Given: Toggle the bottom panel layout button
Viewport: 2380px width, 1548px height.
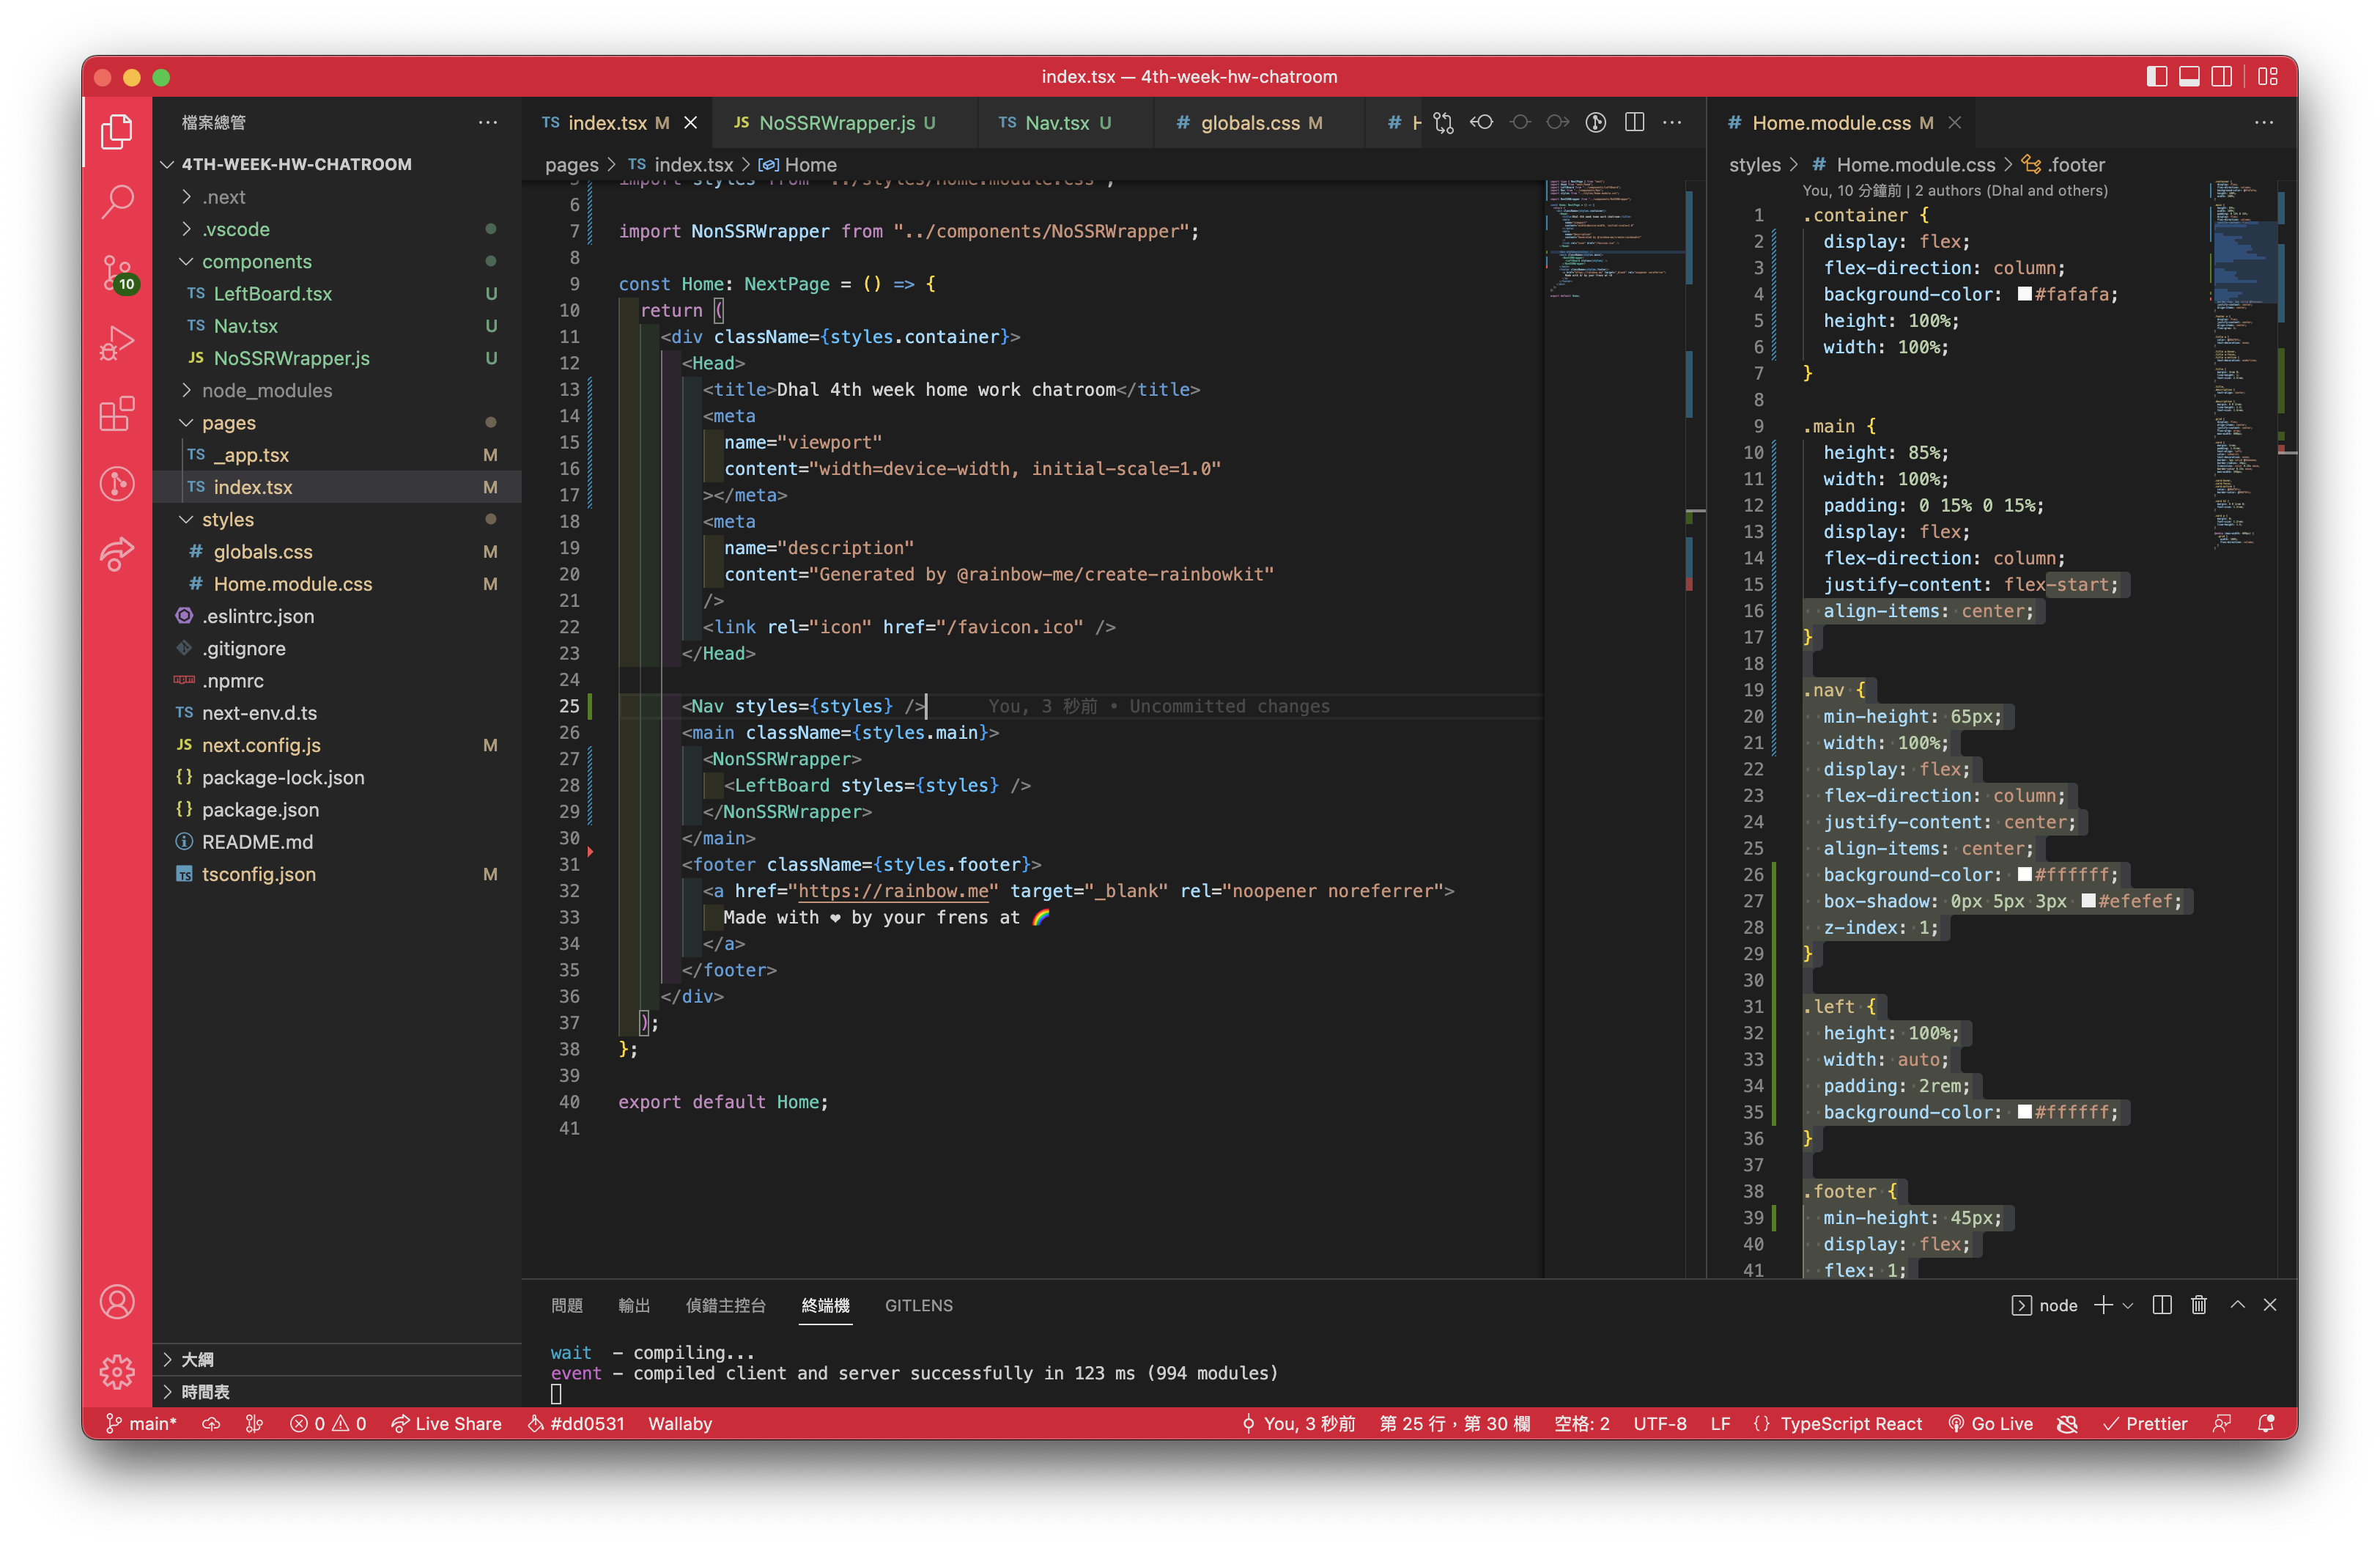Looking at the screenshot, I should coord(2189,77).
